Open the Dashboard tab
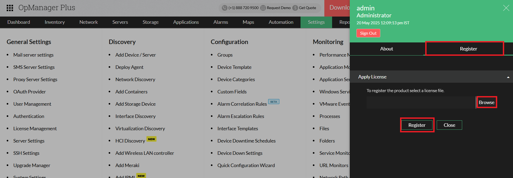 [19, 22]
